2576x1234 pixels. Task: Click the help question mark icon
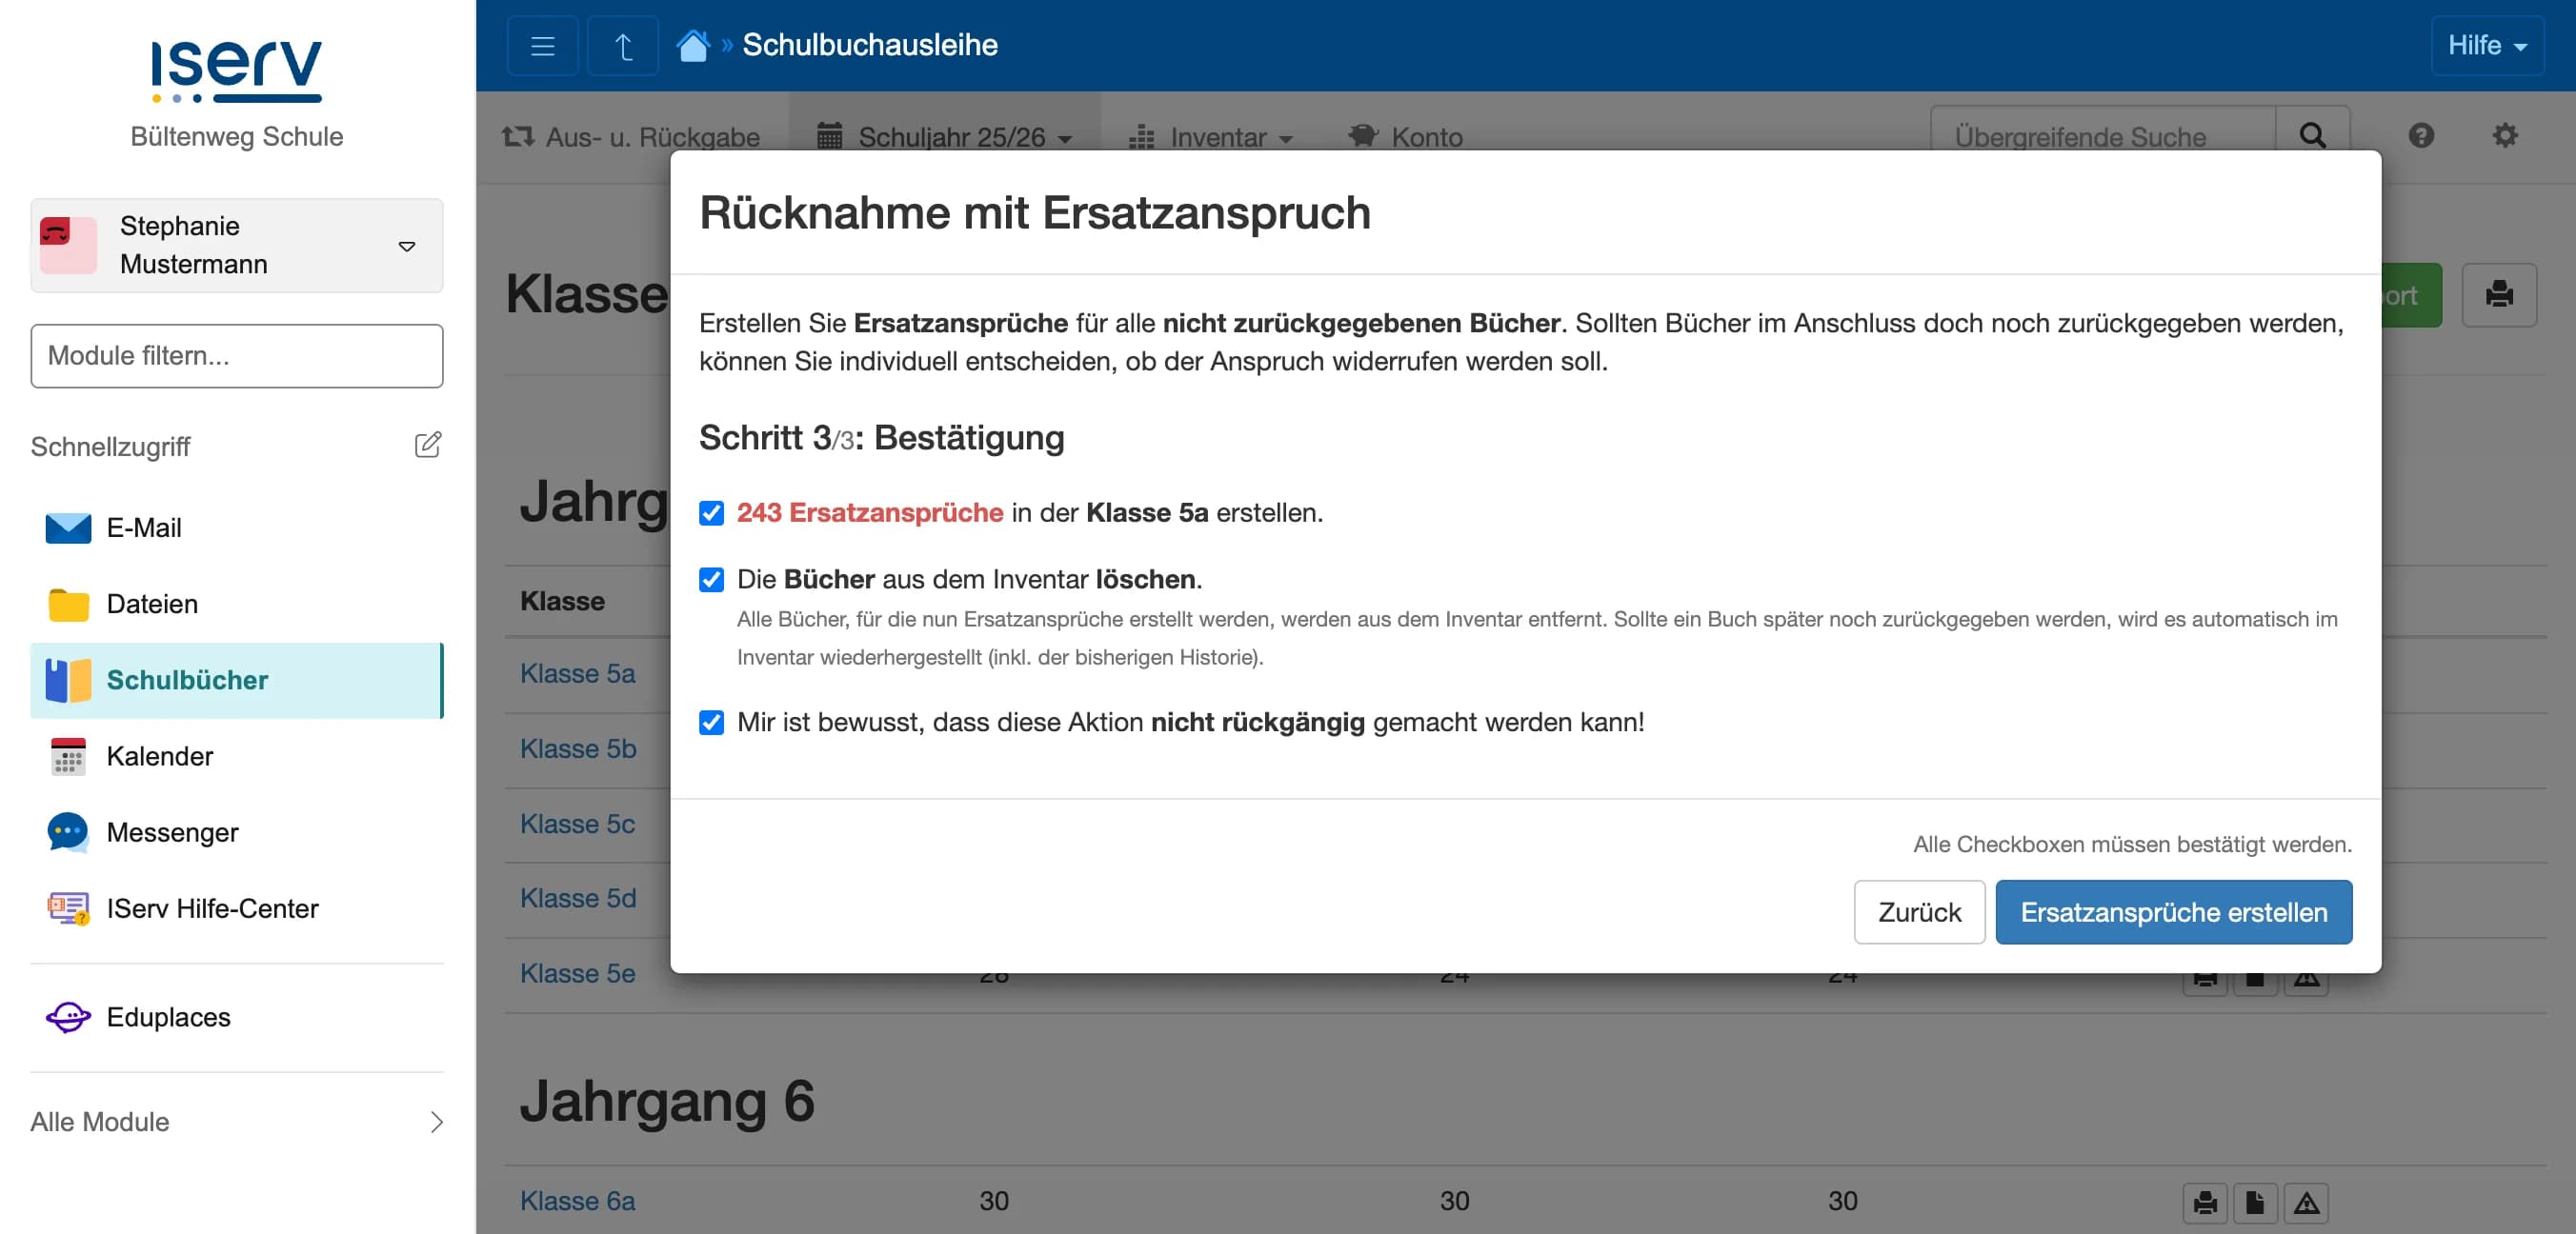pos(2421,135)
